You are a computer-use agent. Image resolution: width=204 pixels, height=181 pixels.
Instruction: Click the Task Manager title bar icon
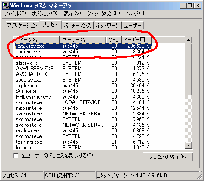click(6, 6)
